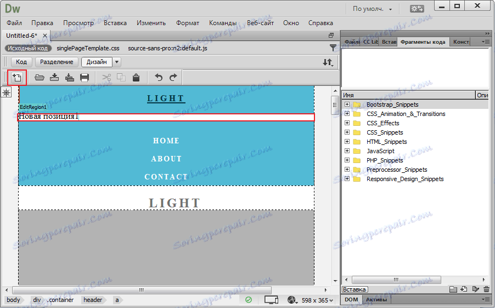This screenshot has height=308, width=495.
Task: Click the globe browser preview icon
Action: (x=292, y=300)
